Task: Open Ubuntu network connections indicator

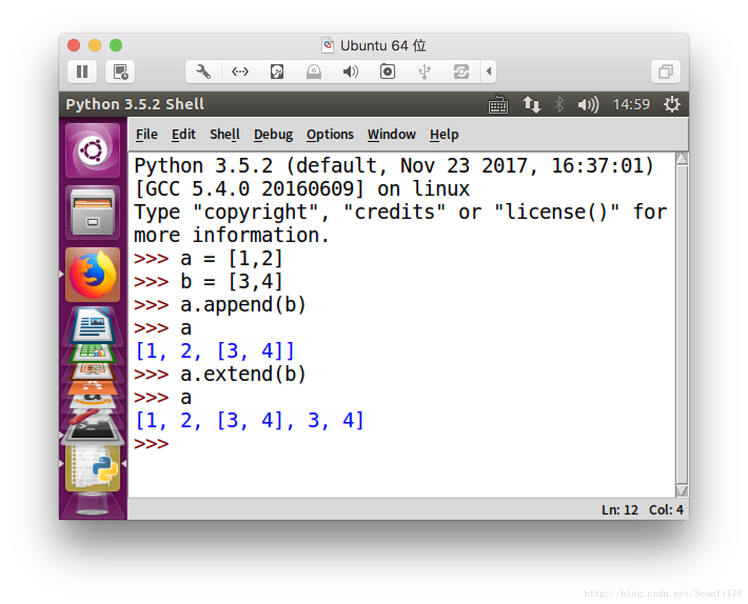Action: click(x=532, y=105)
